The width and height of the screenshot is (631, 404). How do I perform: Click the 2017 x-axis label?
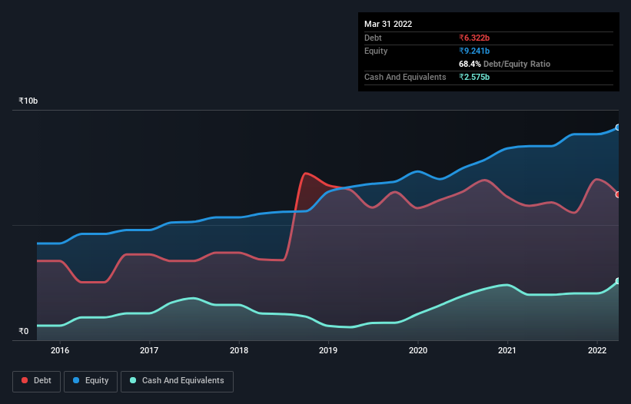149,350
